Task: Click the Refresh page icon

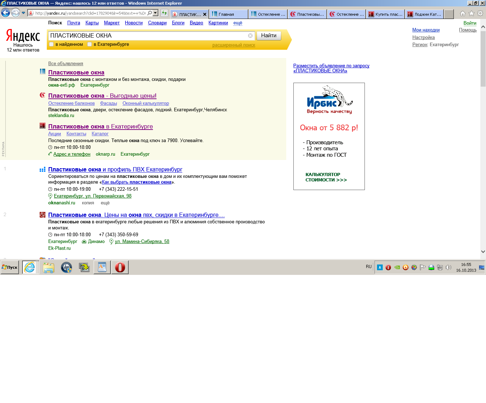Action: tap(164, 13)
